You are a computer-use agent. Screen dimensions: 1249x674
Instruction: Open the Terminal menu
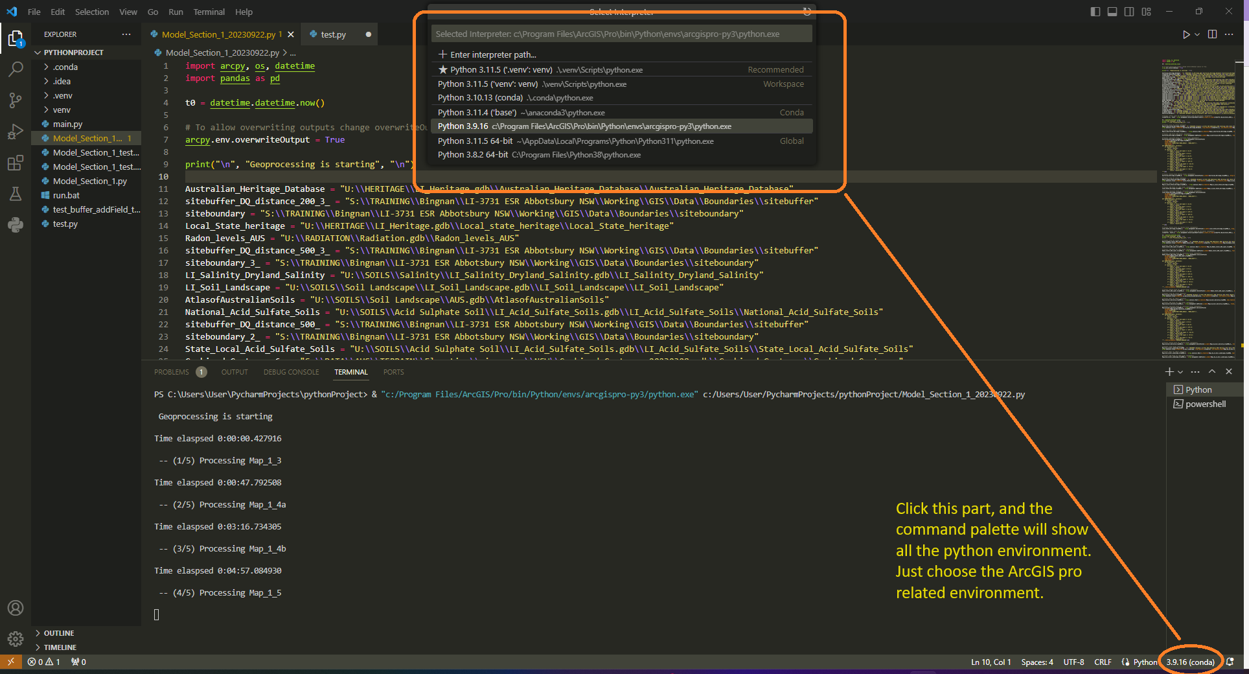coord(209,12)
